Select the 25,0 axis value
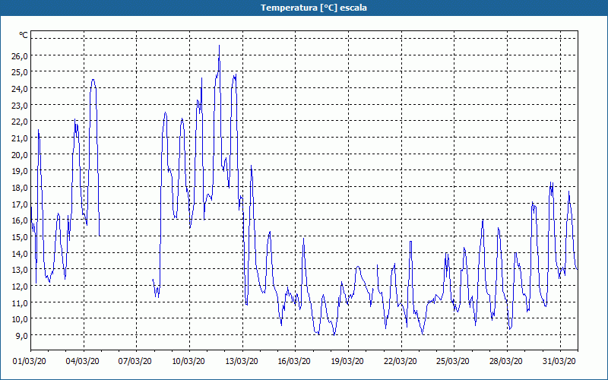 point(20,72)
